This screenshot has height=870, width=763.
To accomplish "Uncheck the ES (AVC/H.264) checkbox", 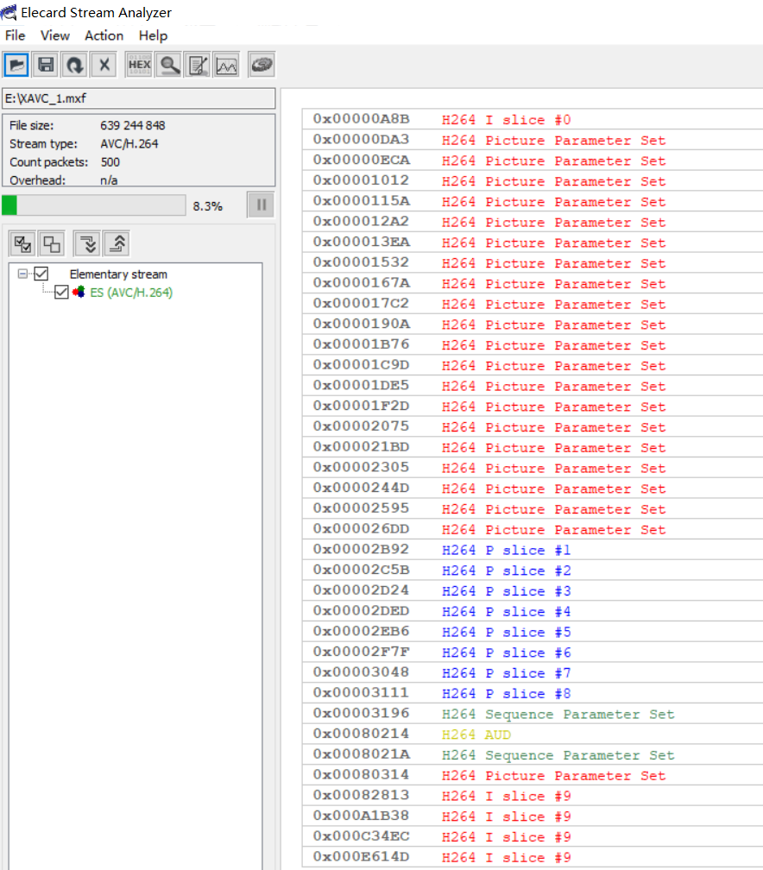I will click(61, 292).
